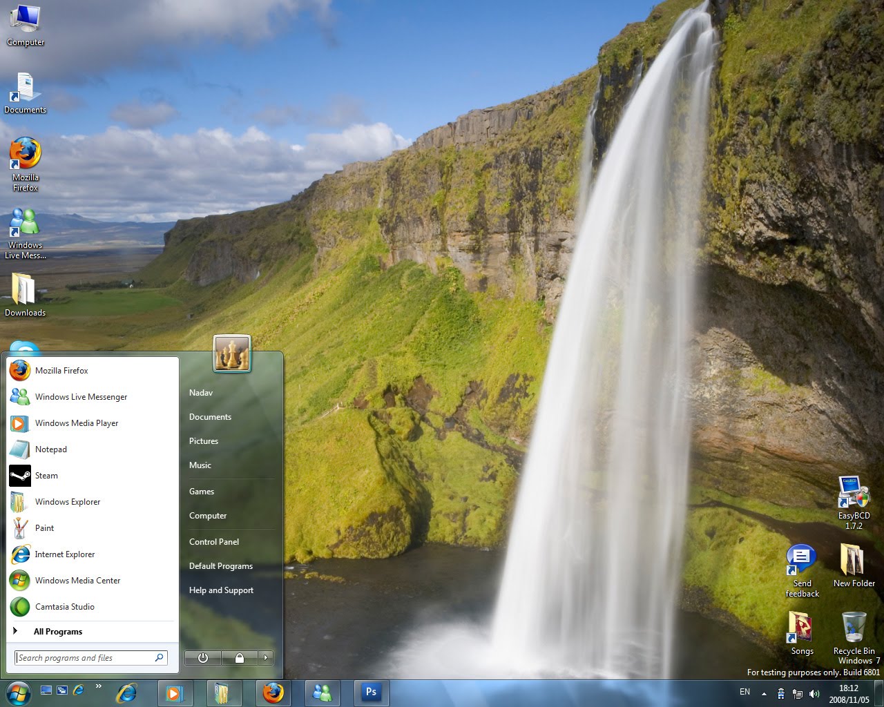Select the New Folder desktop icon
This screenshot has width=884, height=707.
click(x=854, y=565)
